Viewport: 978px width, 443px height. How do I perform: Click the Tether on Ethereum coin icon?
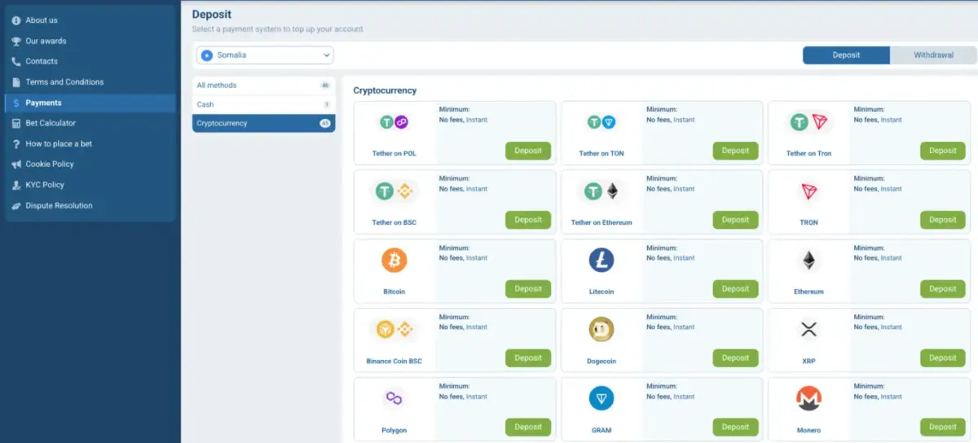(601, 191)
